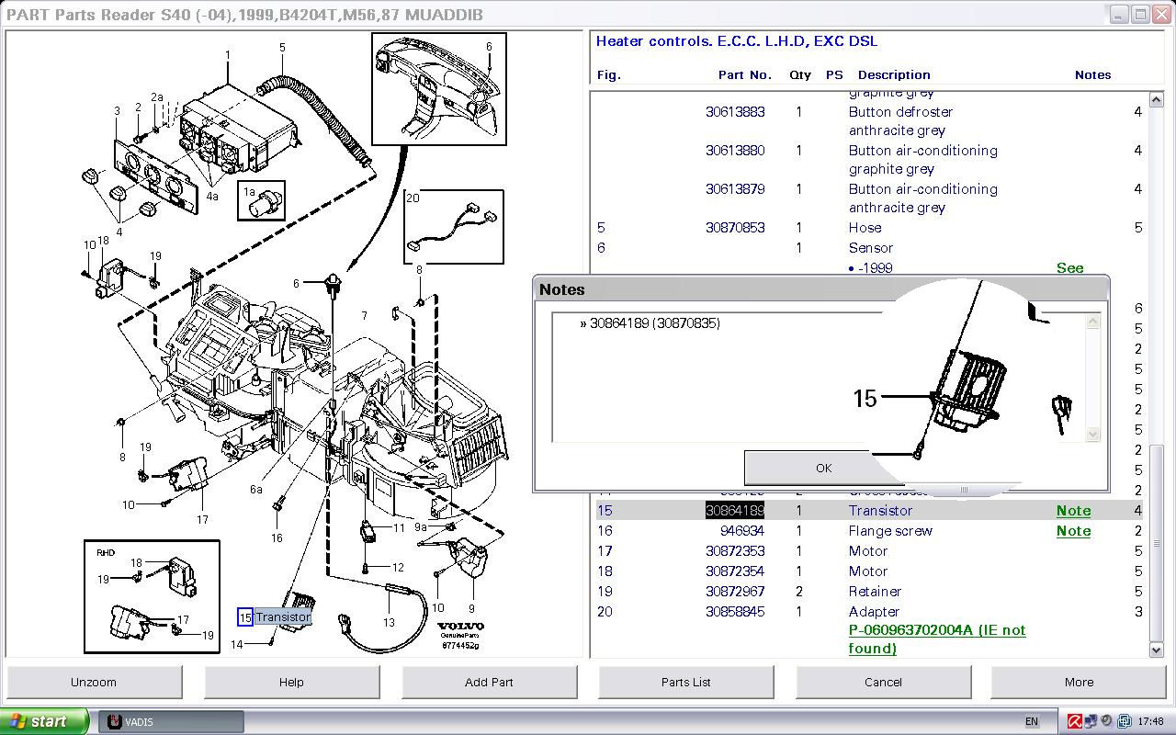This screenshot has width=1176, height=735.
Task: Click callout 20 wiring adapter inset in diagram
Action: click(454, 227)
